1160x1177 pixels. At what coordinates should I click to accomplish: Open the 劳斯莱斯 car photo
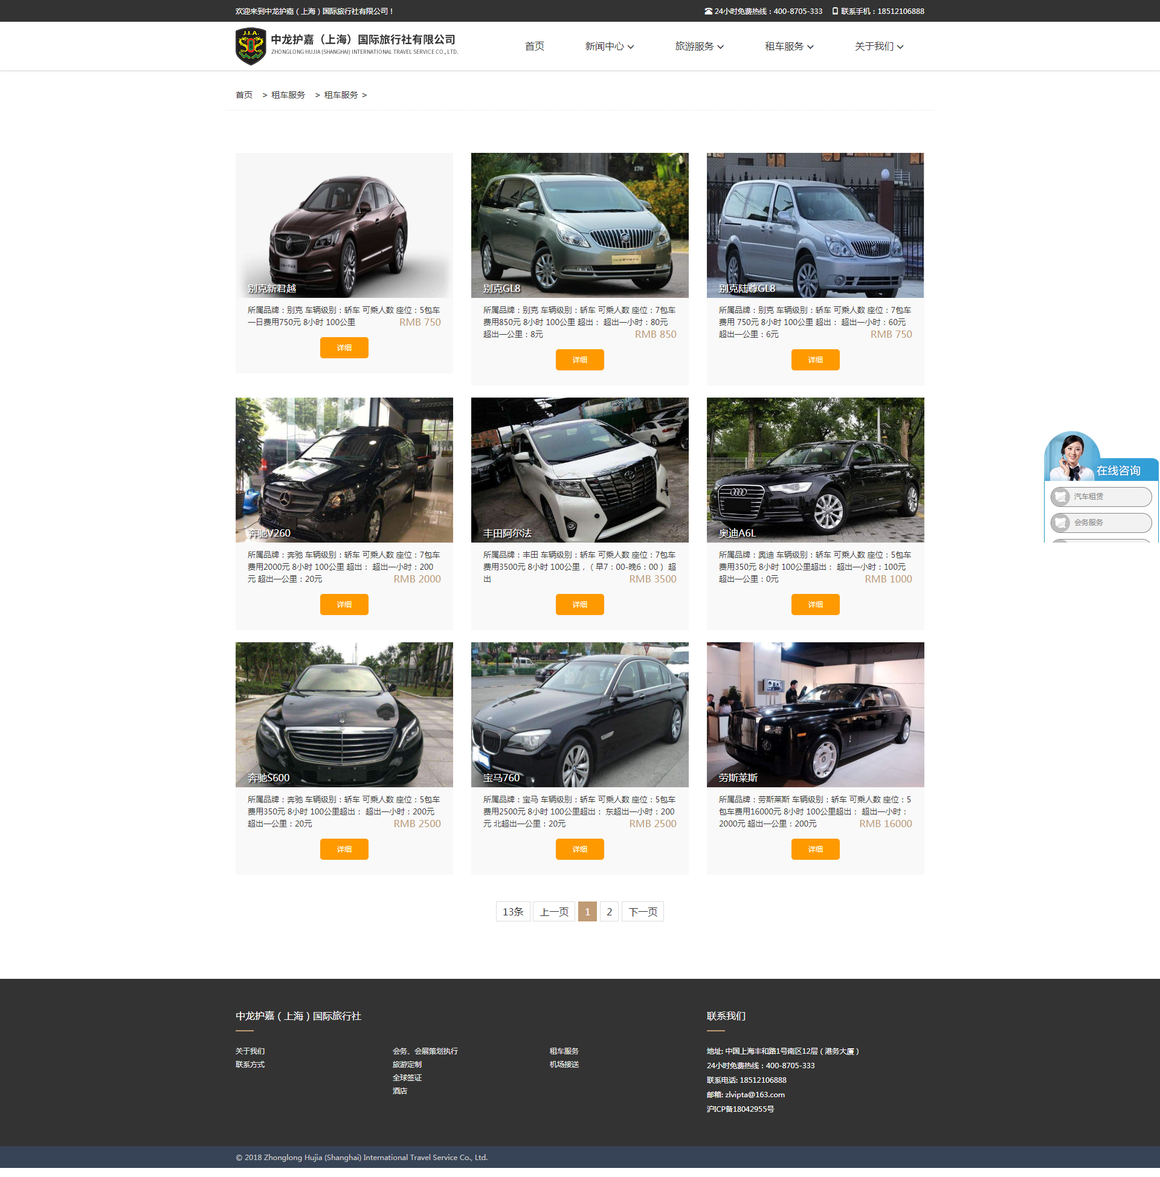(815, 715)
